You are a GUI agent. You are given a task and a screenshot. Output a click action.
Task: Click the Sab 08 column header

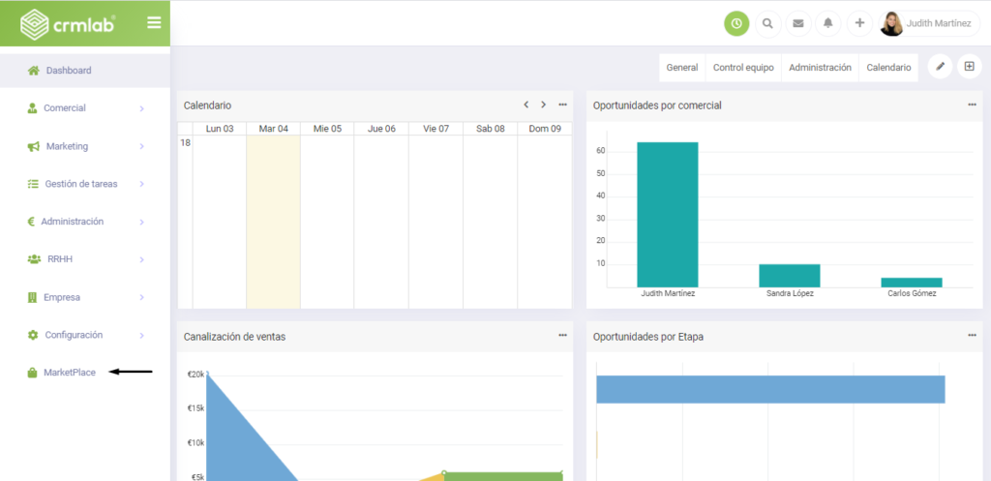[491, 129]
